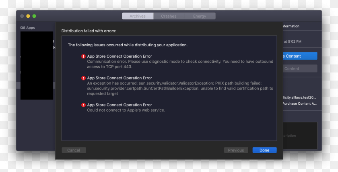Open the Crashes tab
The width and height of the screenshot is (338, 172).
[x=169, y=16]
